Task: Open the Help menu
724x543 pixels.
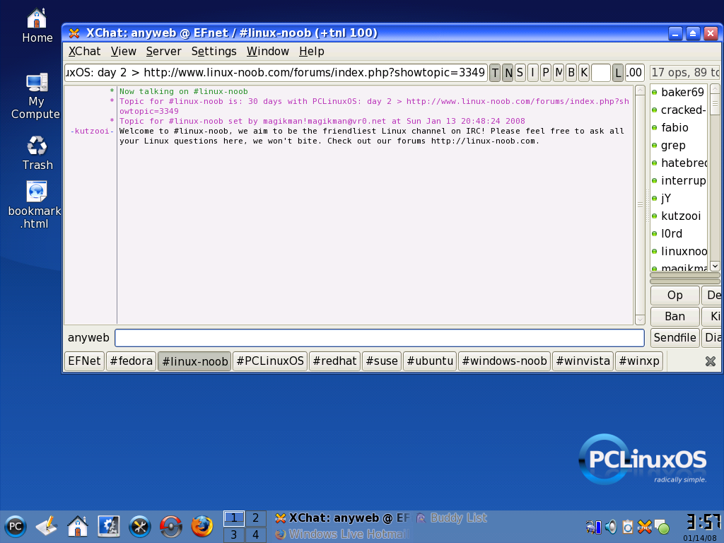Action: [x=312, y=51]
